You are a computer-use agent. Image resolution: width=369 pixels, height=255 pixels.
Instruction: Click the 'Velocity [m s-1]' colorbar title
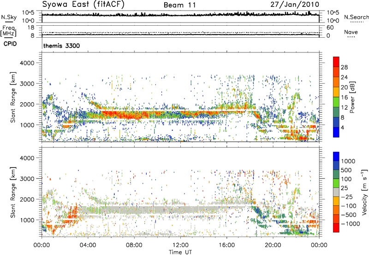[364, 192]
